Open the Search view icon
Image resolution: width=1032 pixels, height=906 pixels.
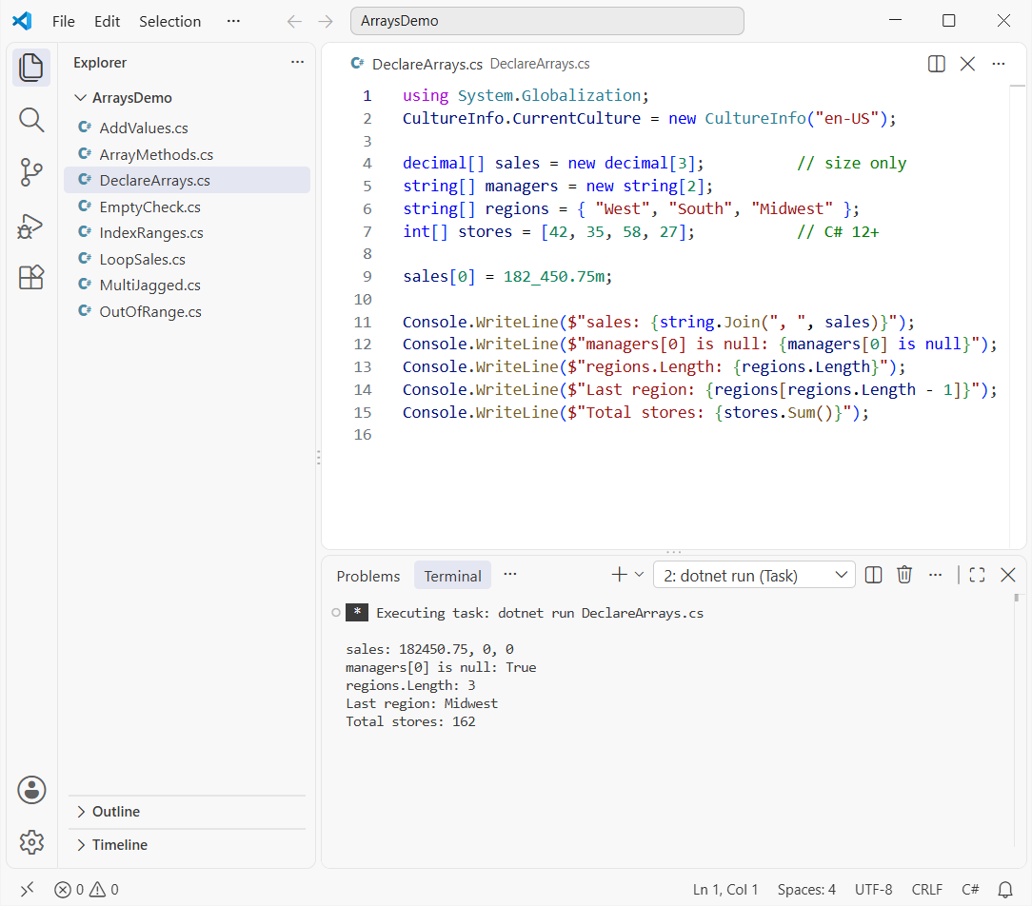[30, 121]
